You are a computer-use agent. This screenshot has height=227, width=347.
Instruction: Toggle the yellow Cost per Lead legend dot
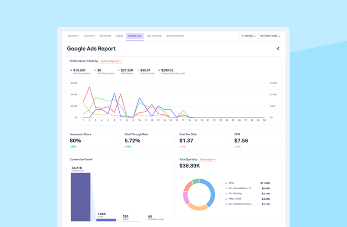(138, 70)
